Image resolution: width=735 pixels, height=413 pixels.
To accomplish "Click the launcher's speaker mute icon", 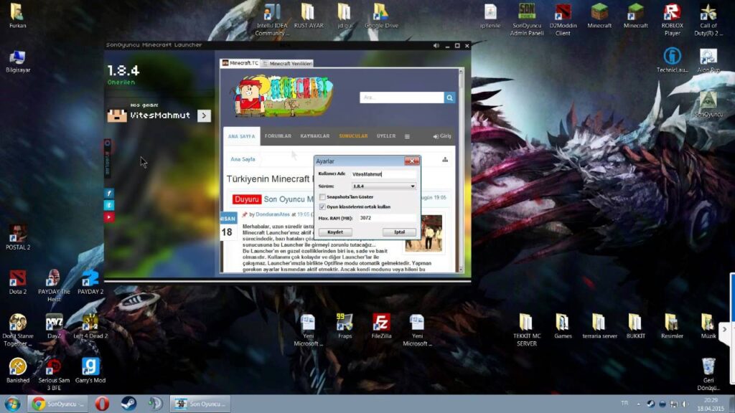I will tap(436, 45).
